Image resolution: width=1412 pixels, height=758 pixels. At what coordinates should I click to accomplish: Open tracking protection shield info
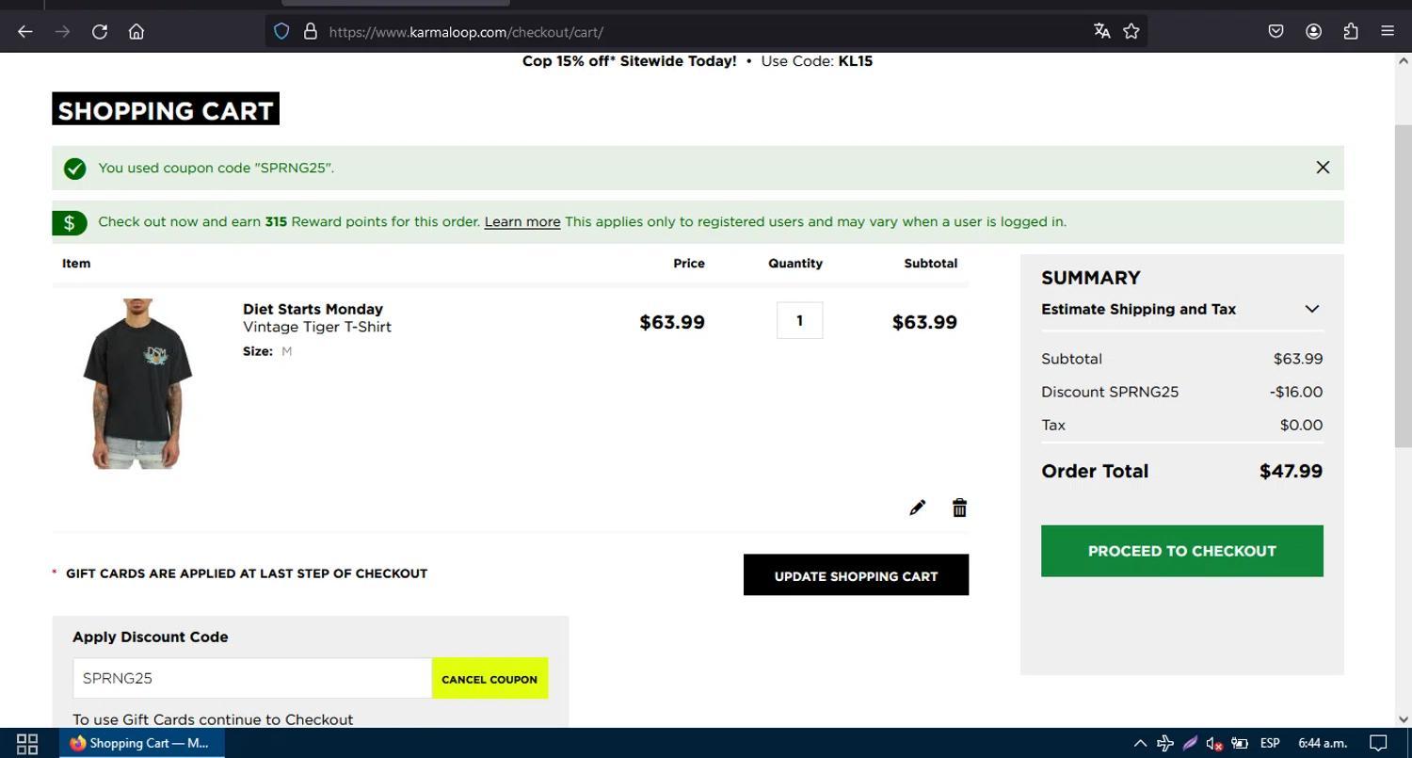[281, 31]
